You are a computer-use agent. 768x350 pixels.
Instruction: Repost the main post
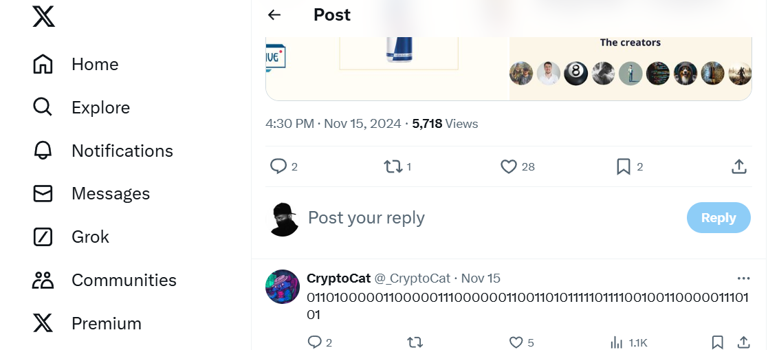pos(393,166)
